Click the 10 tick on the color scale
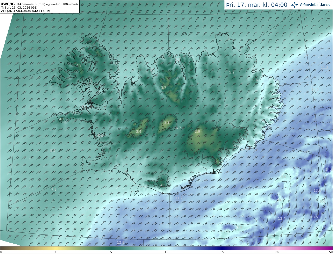Screen dimensions: 333x254 tap(166, 252)
